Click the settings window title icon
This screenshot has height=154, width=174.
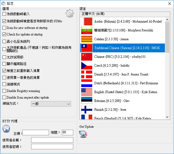pos(3,4)
